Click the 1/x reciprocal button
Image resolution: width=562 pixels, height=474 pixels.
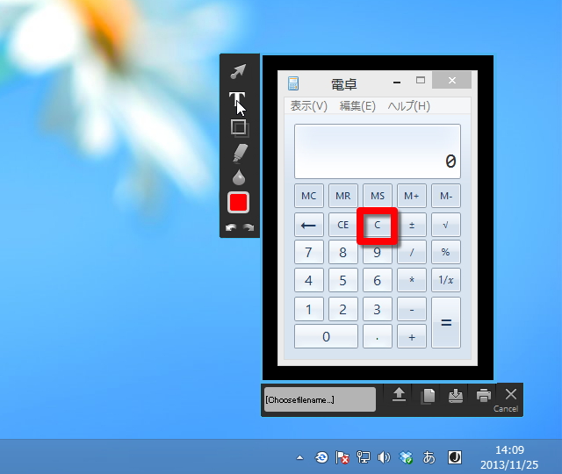pos(446,280)
